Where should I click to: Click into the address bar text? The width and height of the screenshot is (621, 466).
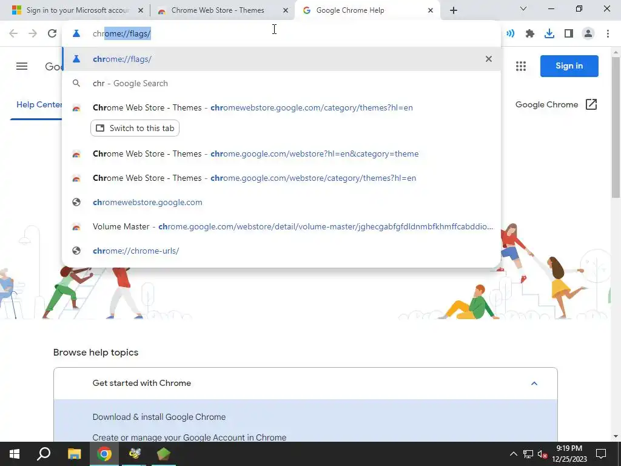pos(121,34)
